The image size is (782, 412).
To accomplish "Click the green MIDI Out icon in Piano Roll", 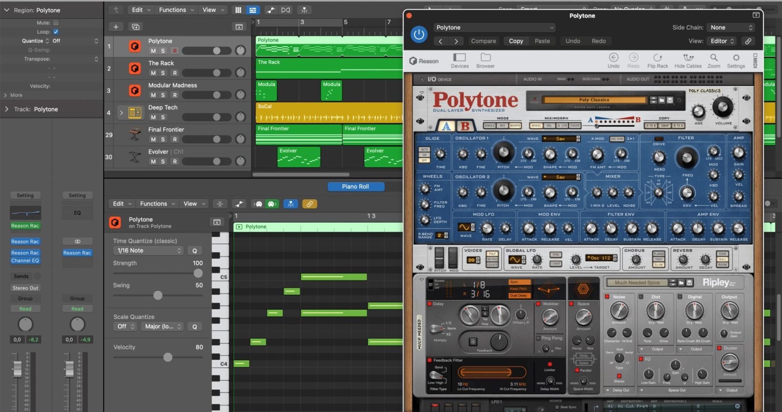I will 272,204.
